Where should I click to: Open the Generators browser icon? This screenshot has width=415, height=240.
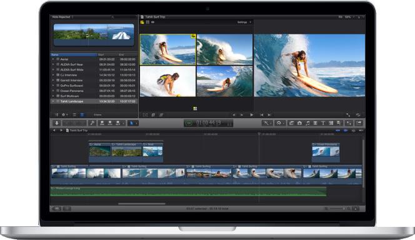click(331, 123)
